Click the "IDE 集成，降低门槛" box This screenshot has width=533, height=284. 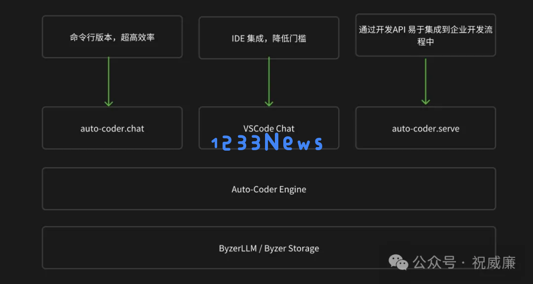point(269,38)
